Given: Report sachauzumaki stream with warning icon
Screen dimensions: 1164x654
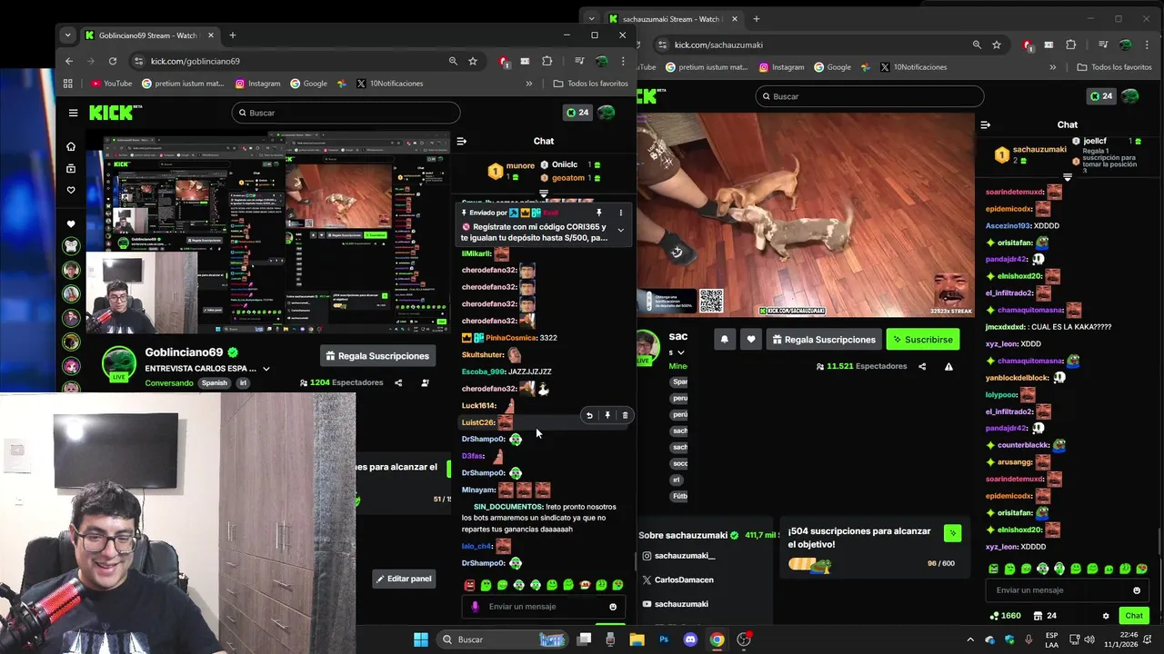Looking at the screenshot, I should click(948, 366).
